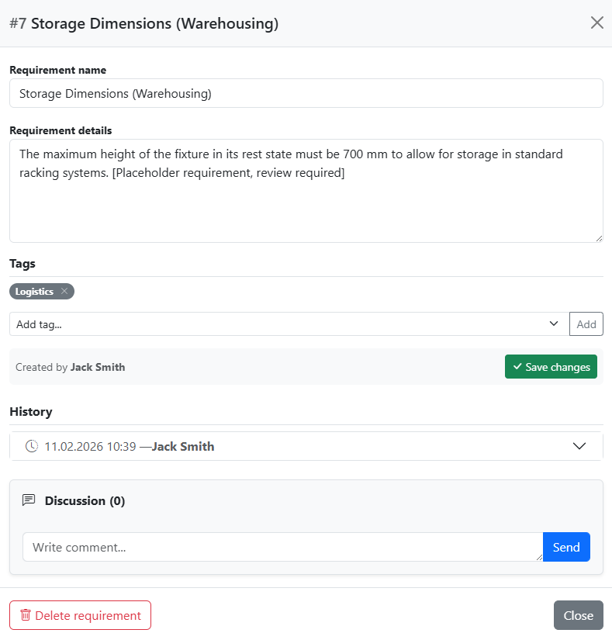Click the resize handle of the details textarea
The width and height of the screenshot is (612, 640).
(599, 238)
